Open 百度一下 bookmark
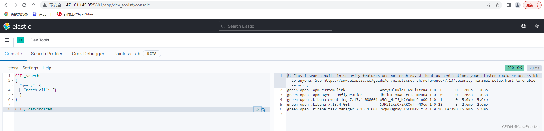544x131 pixels. [x=43, y=14]
